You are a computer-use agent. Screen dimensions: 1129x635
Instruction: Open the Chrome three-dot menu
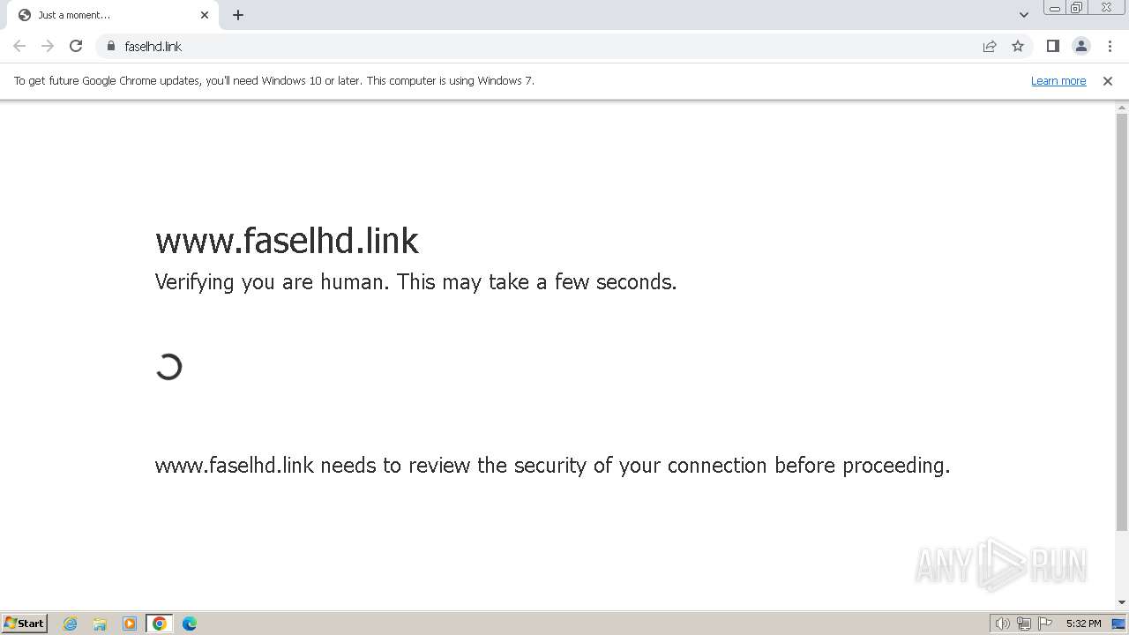(1110, 46)
